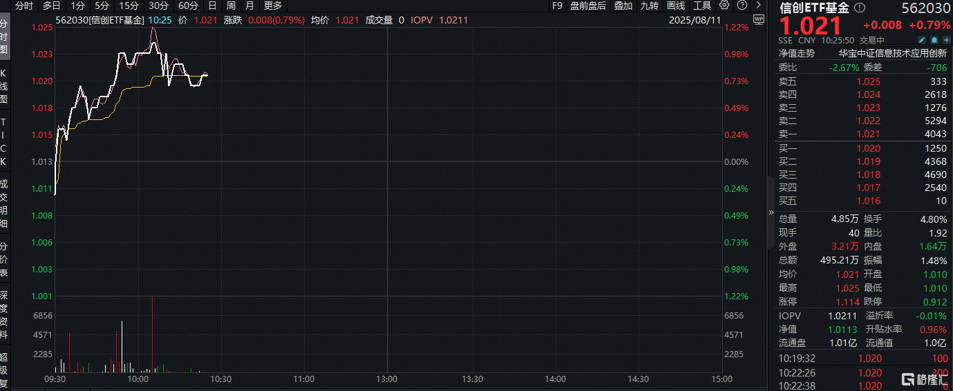Collapse the side panel with the double chevron
Image resolution: width=953 pixels, height=391 pixels.
click(771, 213)
